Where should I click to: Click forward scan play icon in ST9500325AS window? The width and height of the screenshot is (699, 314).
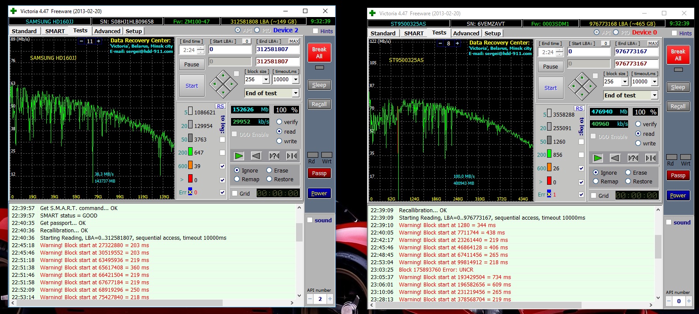597,158
